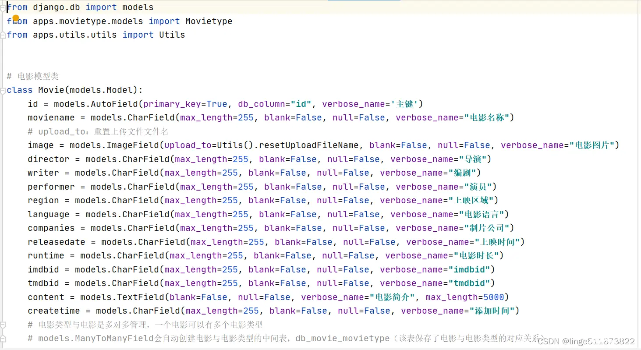
Task: Click the '# 电影模型类' comment
Action: [x=33, y=76]
